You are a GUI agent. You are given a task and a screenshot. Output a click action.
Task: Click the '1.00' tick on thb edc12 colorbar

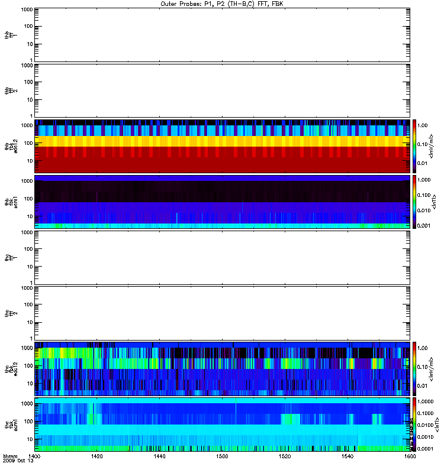coord(423,125)
